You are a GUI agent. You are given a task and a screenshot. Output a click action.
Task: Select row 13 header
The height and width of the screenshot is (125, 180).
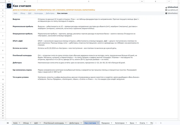(3, 79)
